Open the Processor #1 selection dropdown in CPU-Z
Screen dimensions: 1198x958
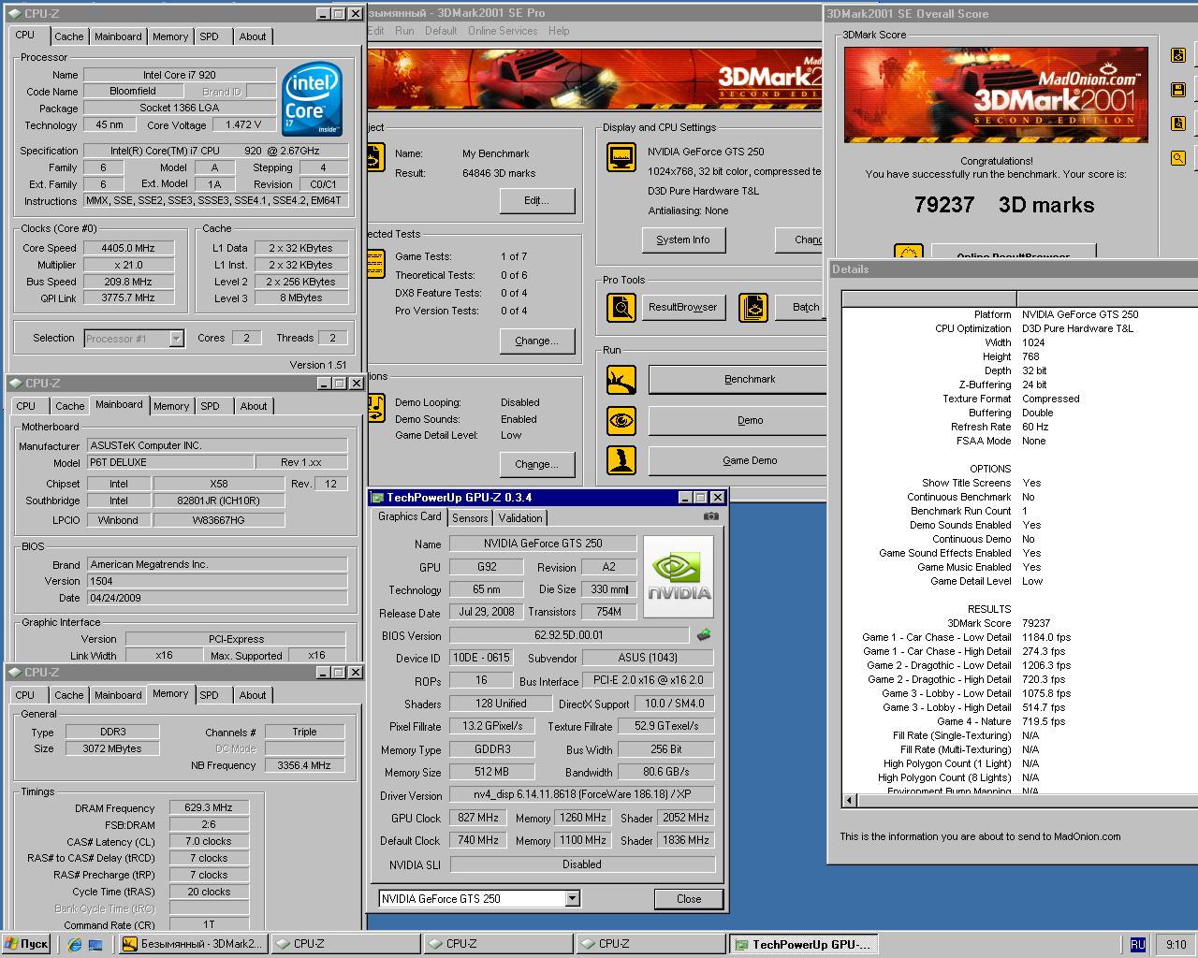click(176, 339)
